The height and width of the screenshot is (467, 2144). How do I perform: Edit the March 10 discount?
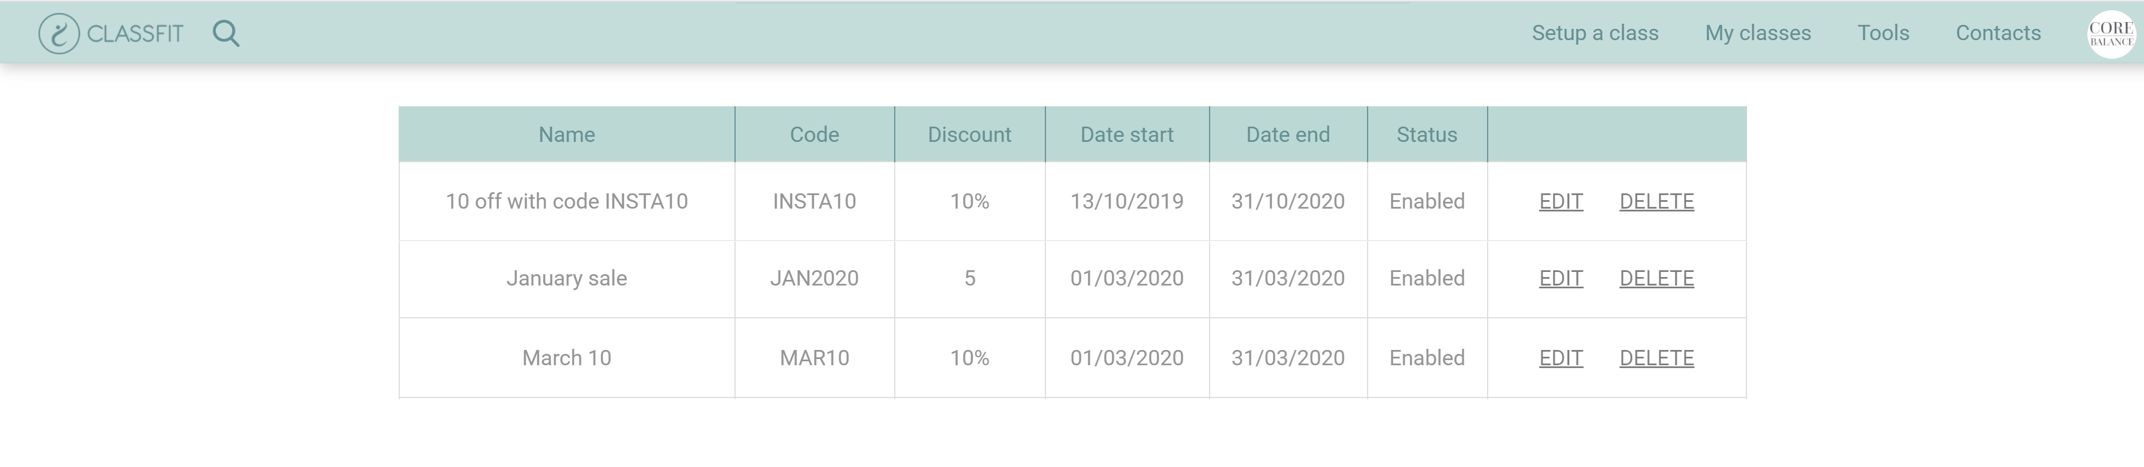(1561, 358)
